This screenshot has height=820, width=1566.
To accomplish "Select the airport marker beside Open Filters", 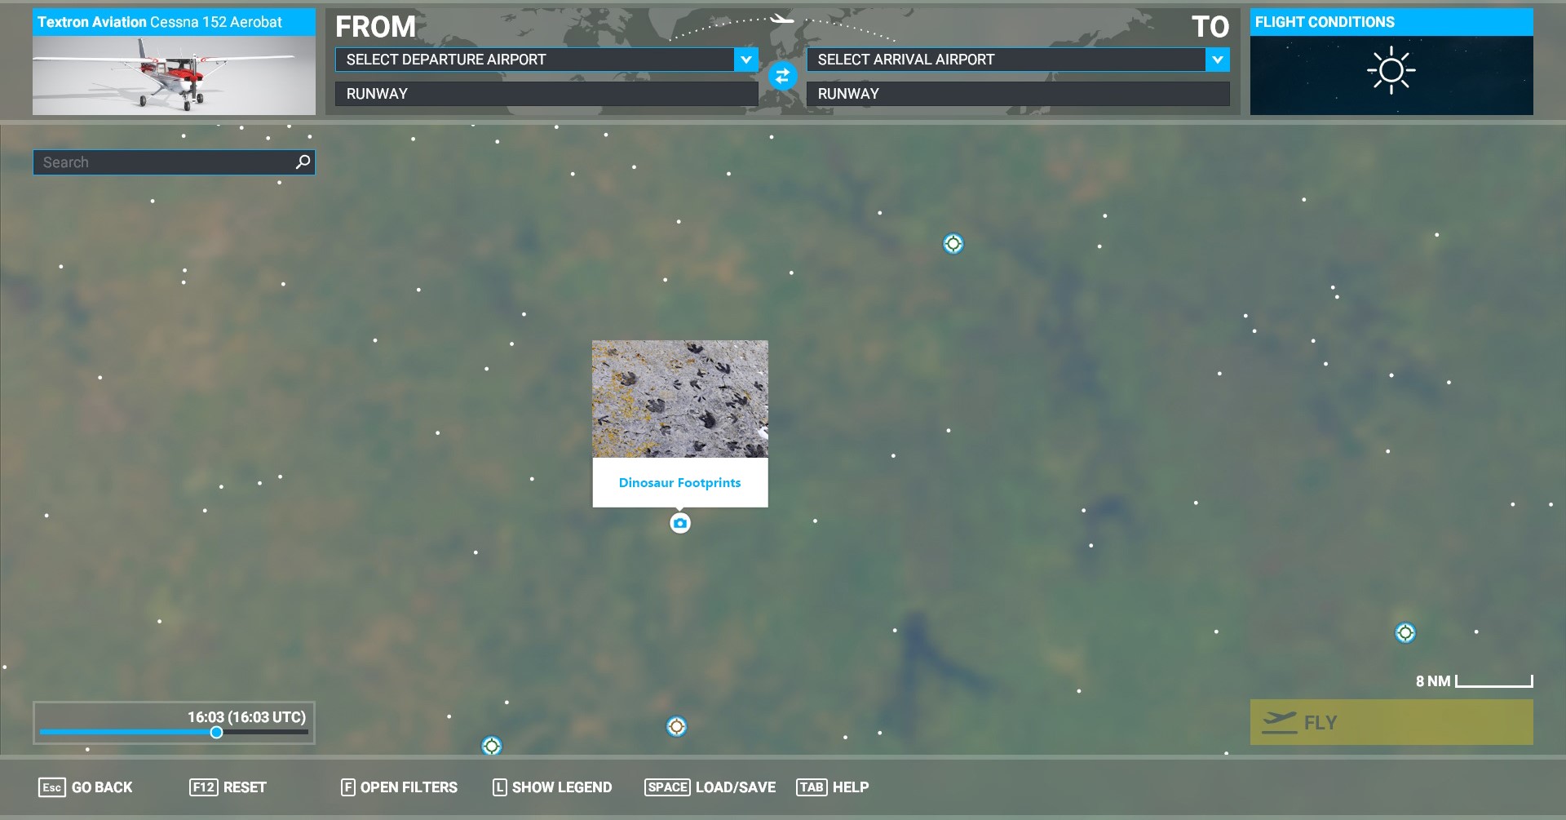I will (492, 746).
